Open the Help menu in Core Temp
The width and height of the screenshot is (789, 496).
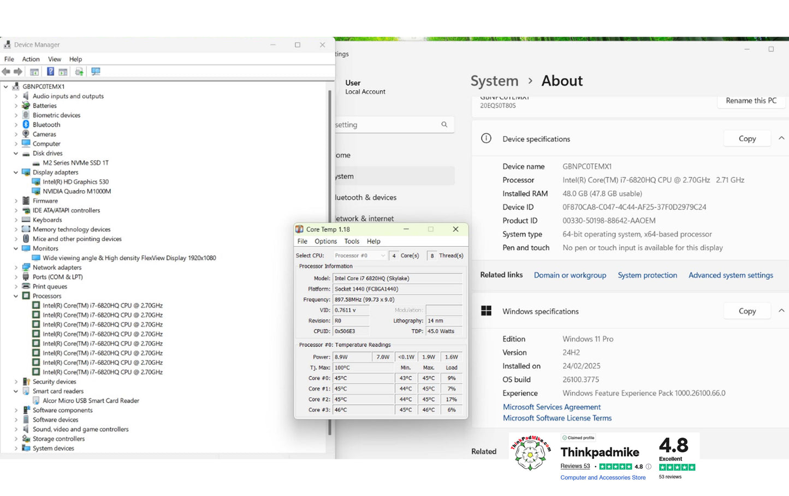pos(373,241)
